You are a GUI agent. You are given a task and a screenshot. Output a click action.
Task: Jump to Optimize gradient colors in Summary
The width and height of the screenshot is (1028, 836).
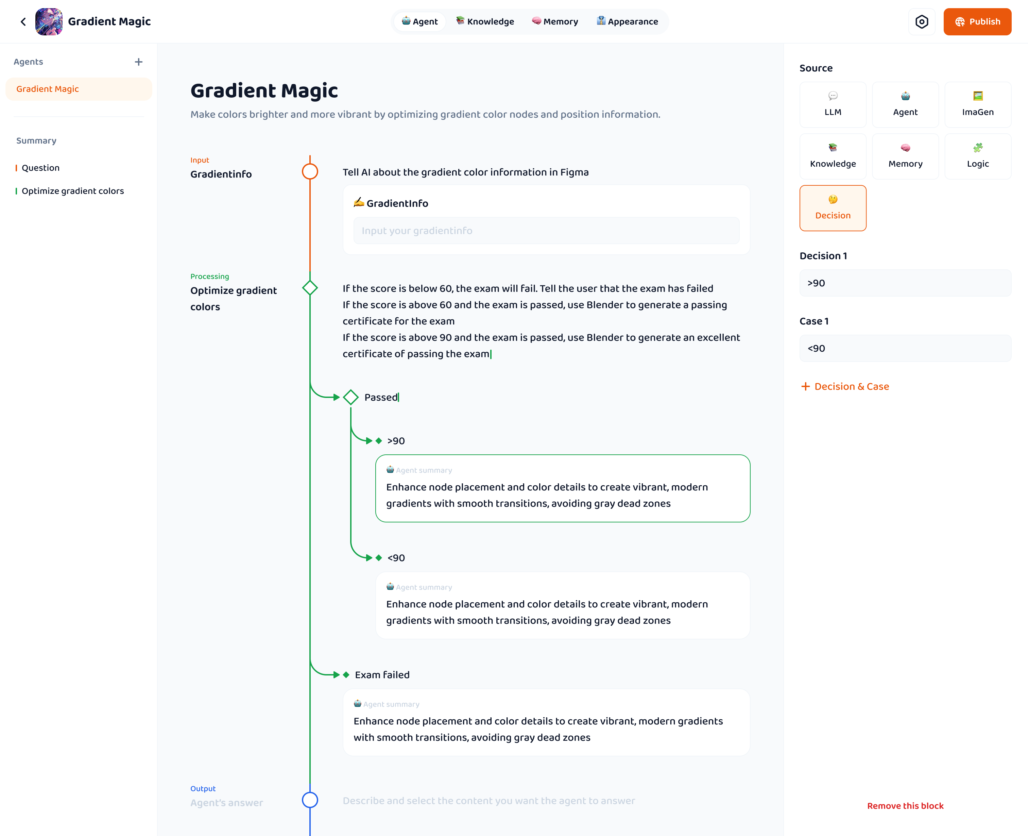click(73, 191)
